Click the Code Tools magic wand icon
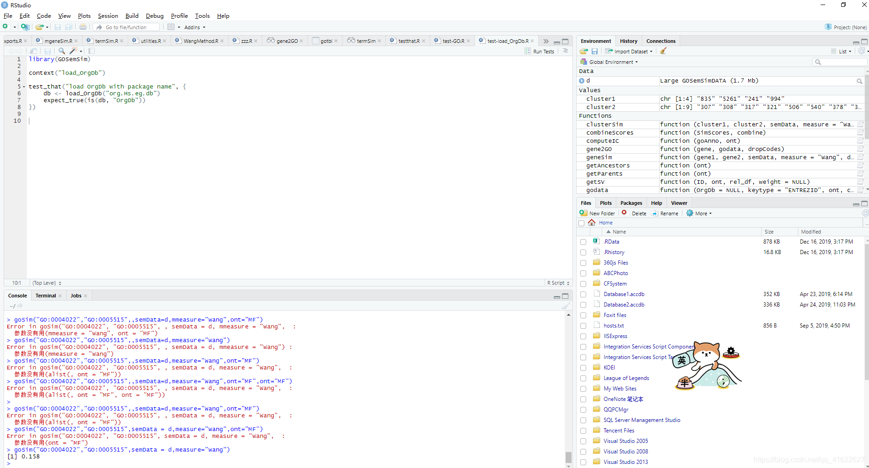 coord(73,51)
